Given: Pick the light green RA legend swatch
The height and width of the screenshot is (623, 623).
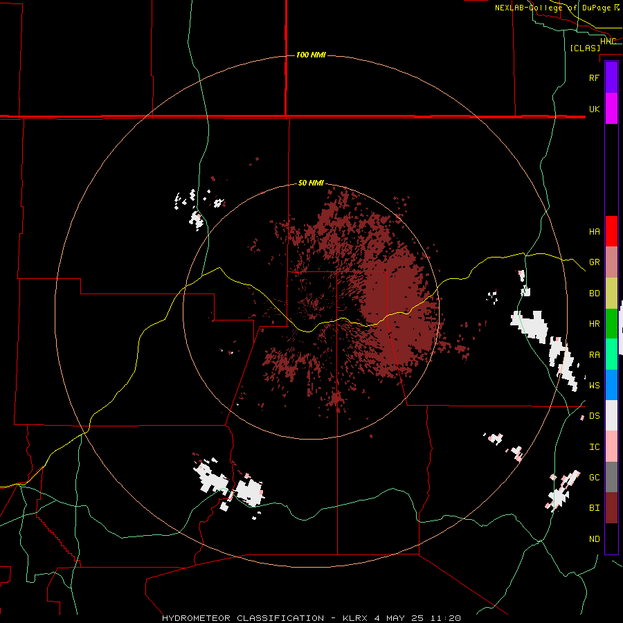Looking at the screenshot, I should click(611, 354).
